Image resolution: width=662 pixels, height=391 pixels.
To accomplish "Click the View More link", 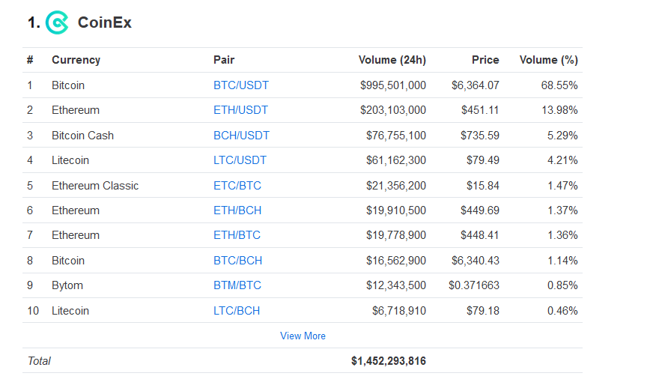I will pos(303,336).
